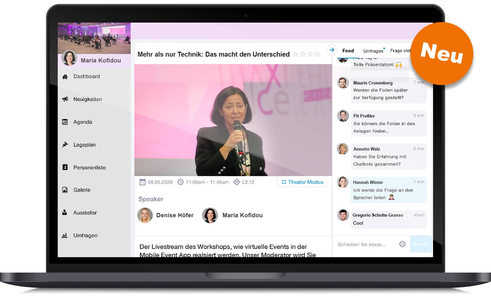Click the Neuigkeiten megaphone icon

65,99
